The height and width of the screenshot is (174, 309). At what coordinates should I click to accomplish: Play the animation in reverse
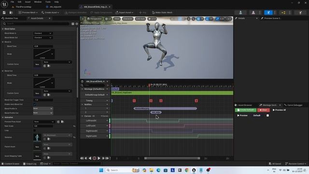point(90,158)
